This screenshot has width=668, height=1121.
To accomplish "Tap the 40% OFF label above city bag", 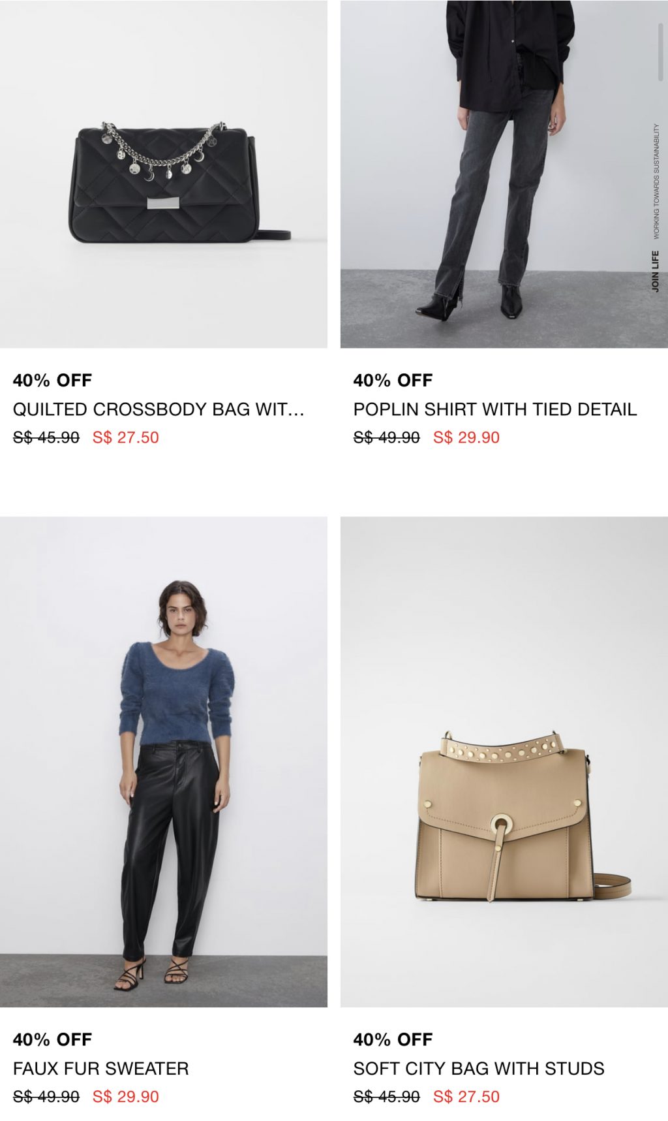I will point(393,1040).
